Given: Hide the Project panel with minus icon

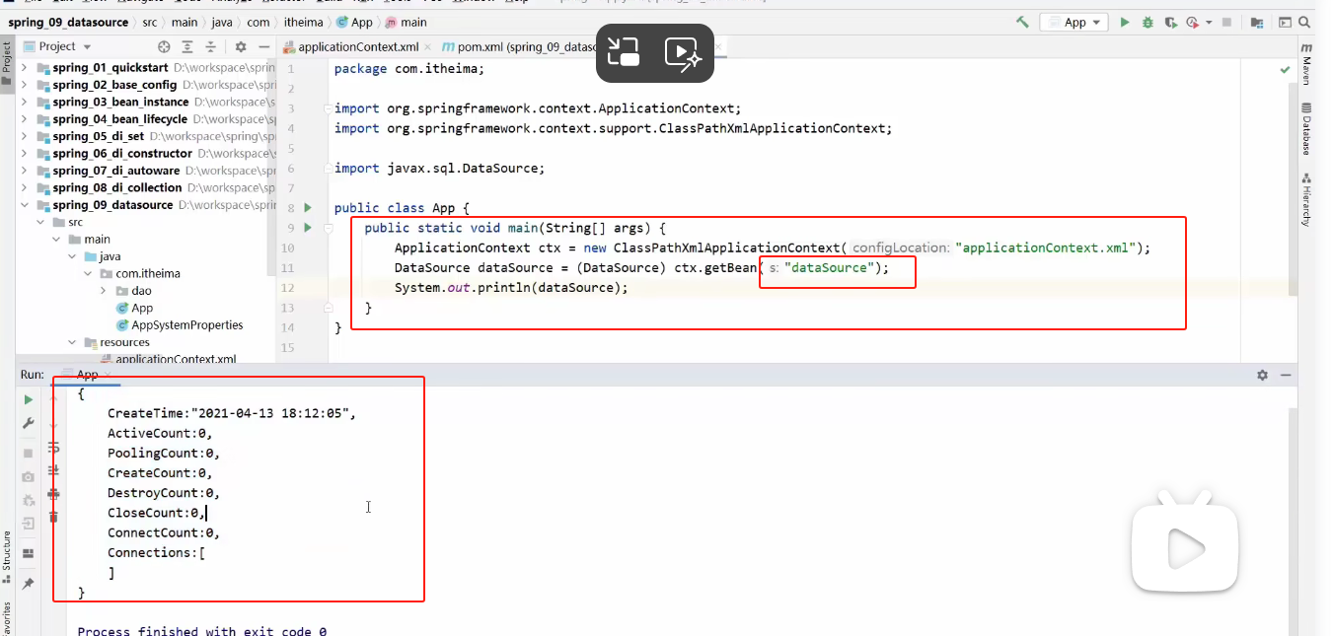Looking at the screenshot, I should [x=263, y=46].
